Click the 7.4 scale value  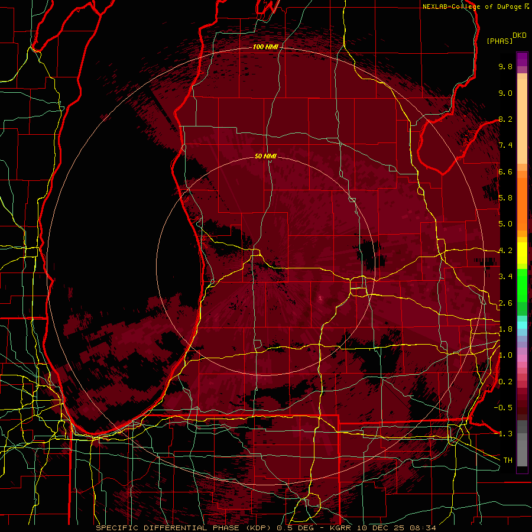pyautogui.click(x=505, y=145)
